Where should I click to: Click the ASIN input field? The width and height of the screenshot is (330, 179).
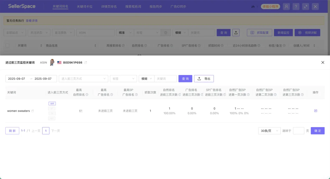point(95,33)
